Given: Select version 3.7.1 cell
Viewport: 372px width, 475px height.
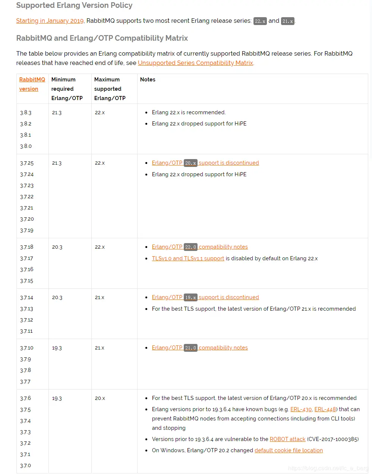Looking at the screenshot, I should pyautogui.click(x=26, y=454).
